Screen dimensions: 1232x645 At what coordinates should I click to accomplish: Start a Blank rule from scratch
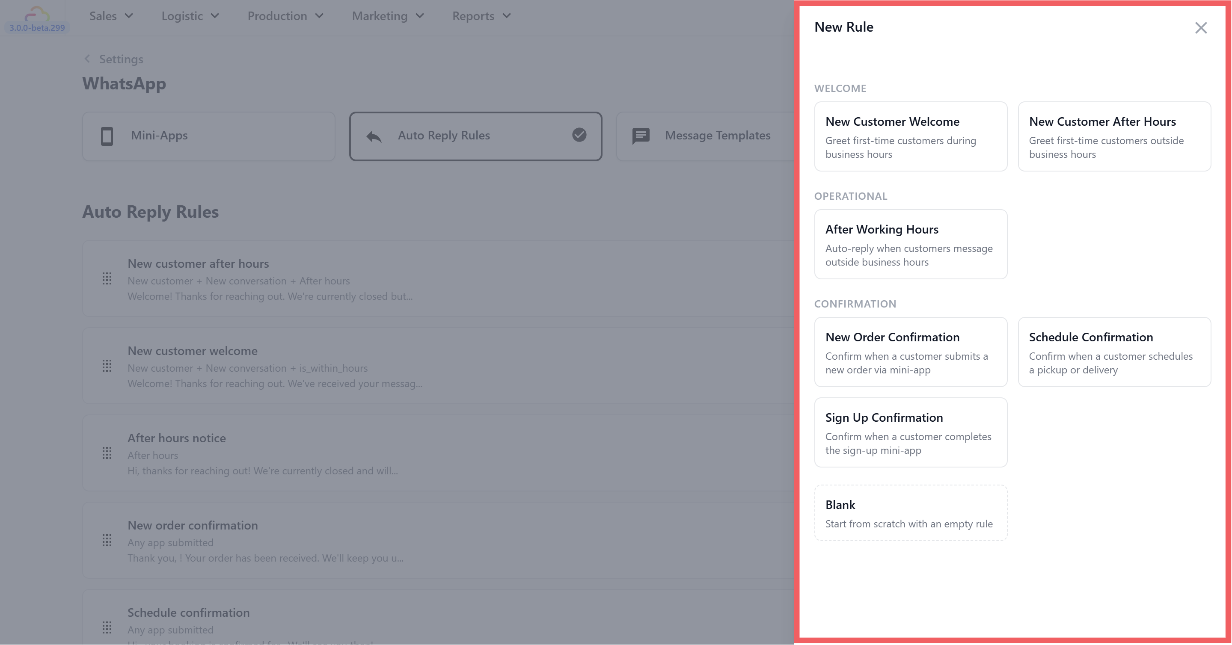click(910, 513)
